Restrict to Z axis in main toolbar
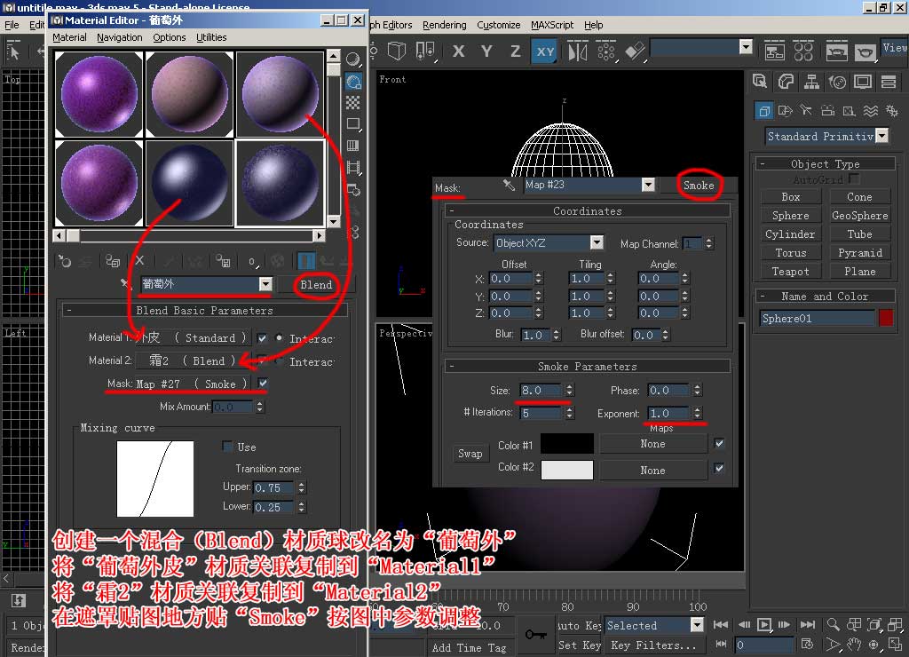The height and width of the screenshot is (657, 909). click(516, 51)
